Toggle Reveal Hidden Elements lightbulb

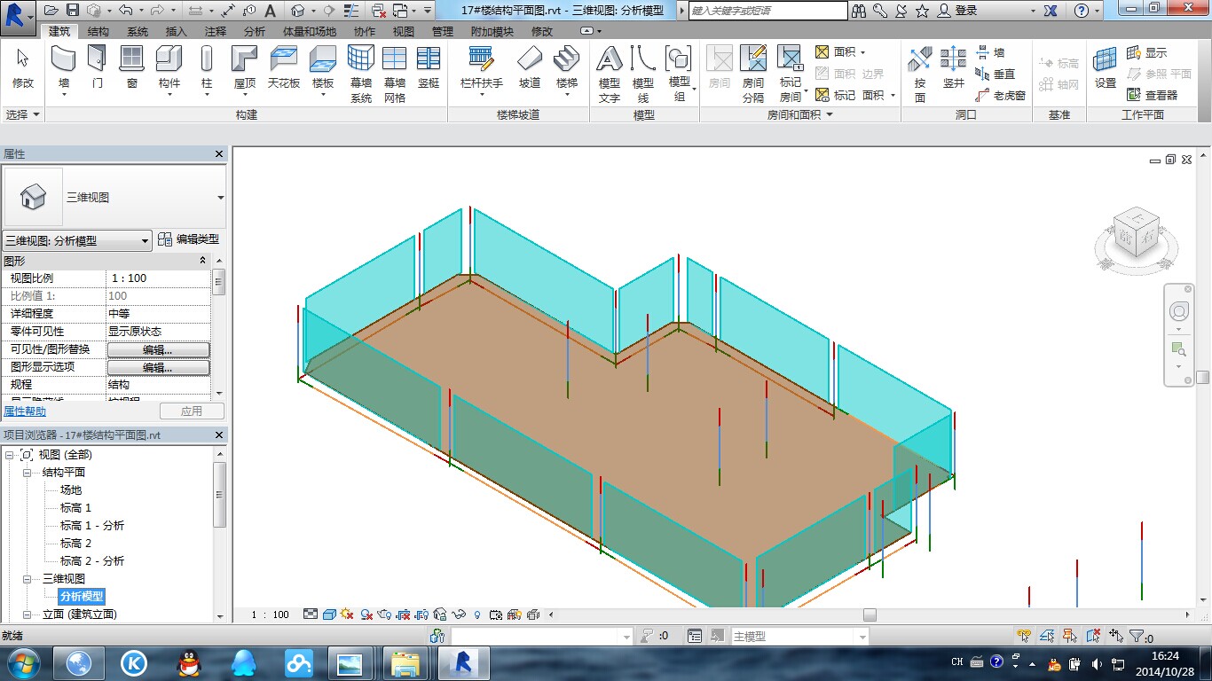click(x=476, y=613)
